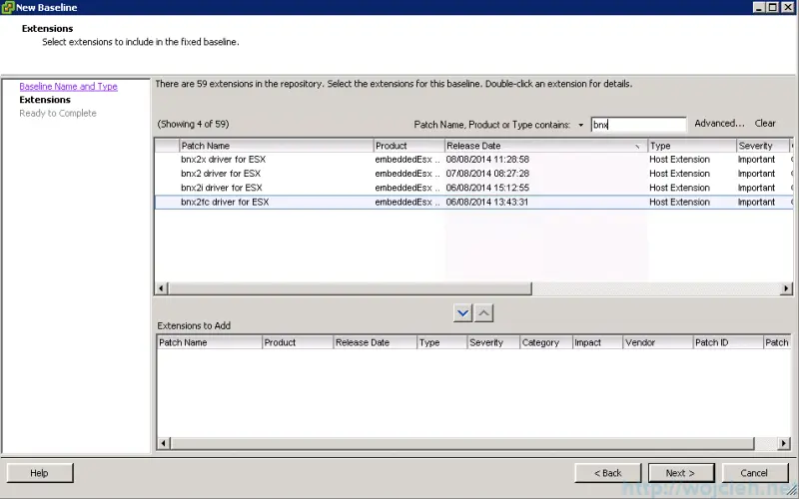
Task: Sort upper list by Release Date column
Action: pyautogui.click(x=545, y=146)
